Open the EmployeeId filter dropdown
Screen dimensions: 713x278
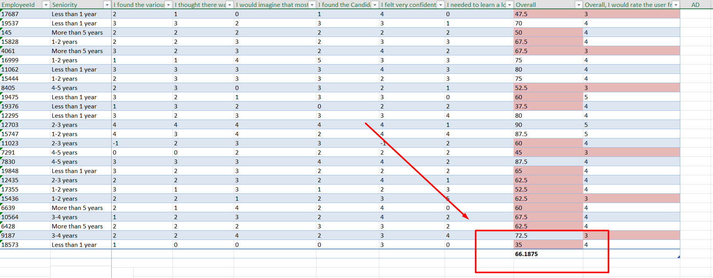click(x=46, y=5)
